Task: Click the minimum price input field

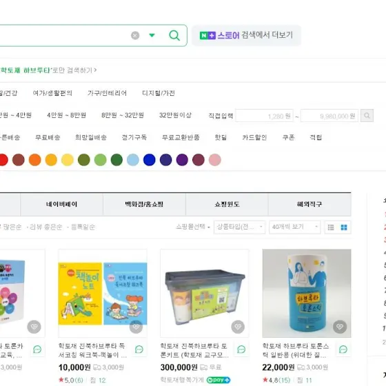Action: click(264, 116)
